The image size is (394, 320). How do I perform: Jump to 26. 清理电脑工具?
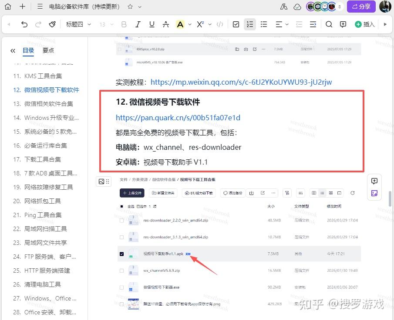pyautogui.click(x=37, y=284)
